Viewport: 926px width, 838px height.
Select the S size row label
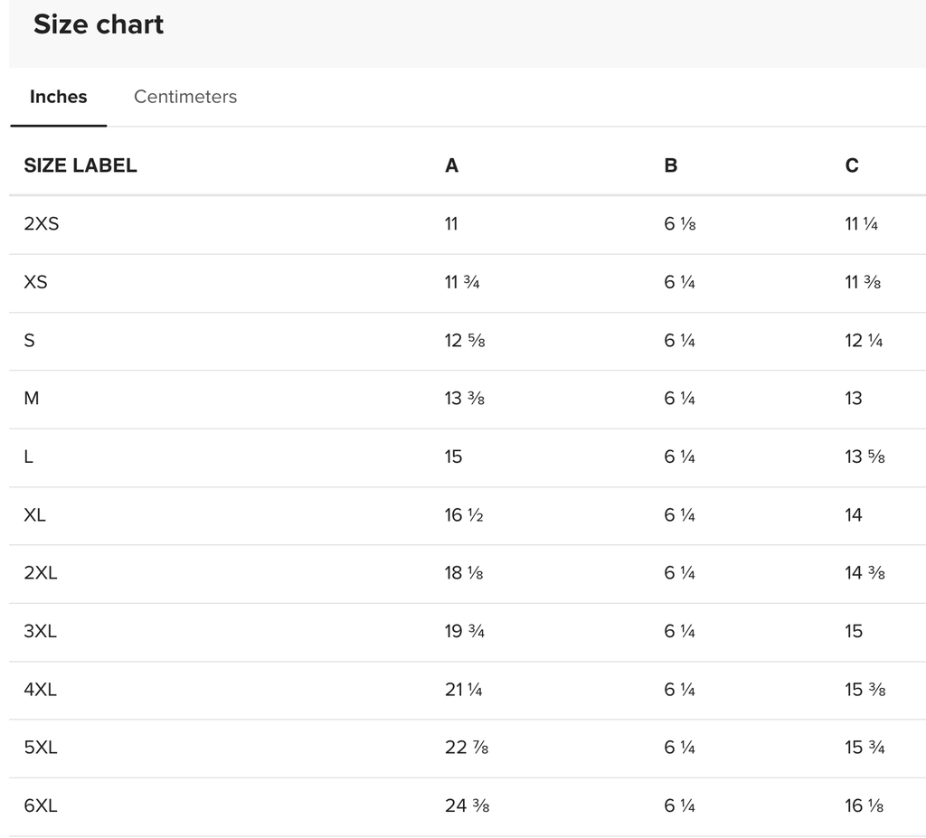29,340
